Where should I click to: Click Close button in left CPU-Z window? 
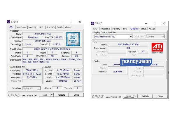76,95
